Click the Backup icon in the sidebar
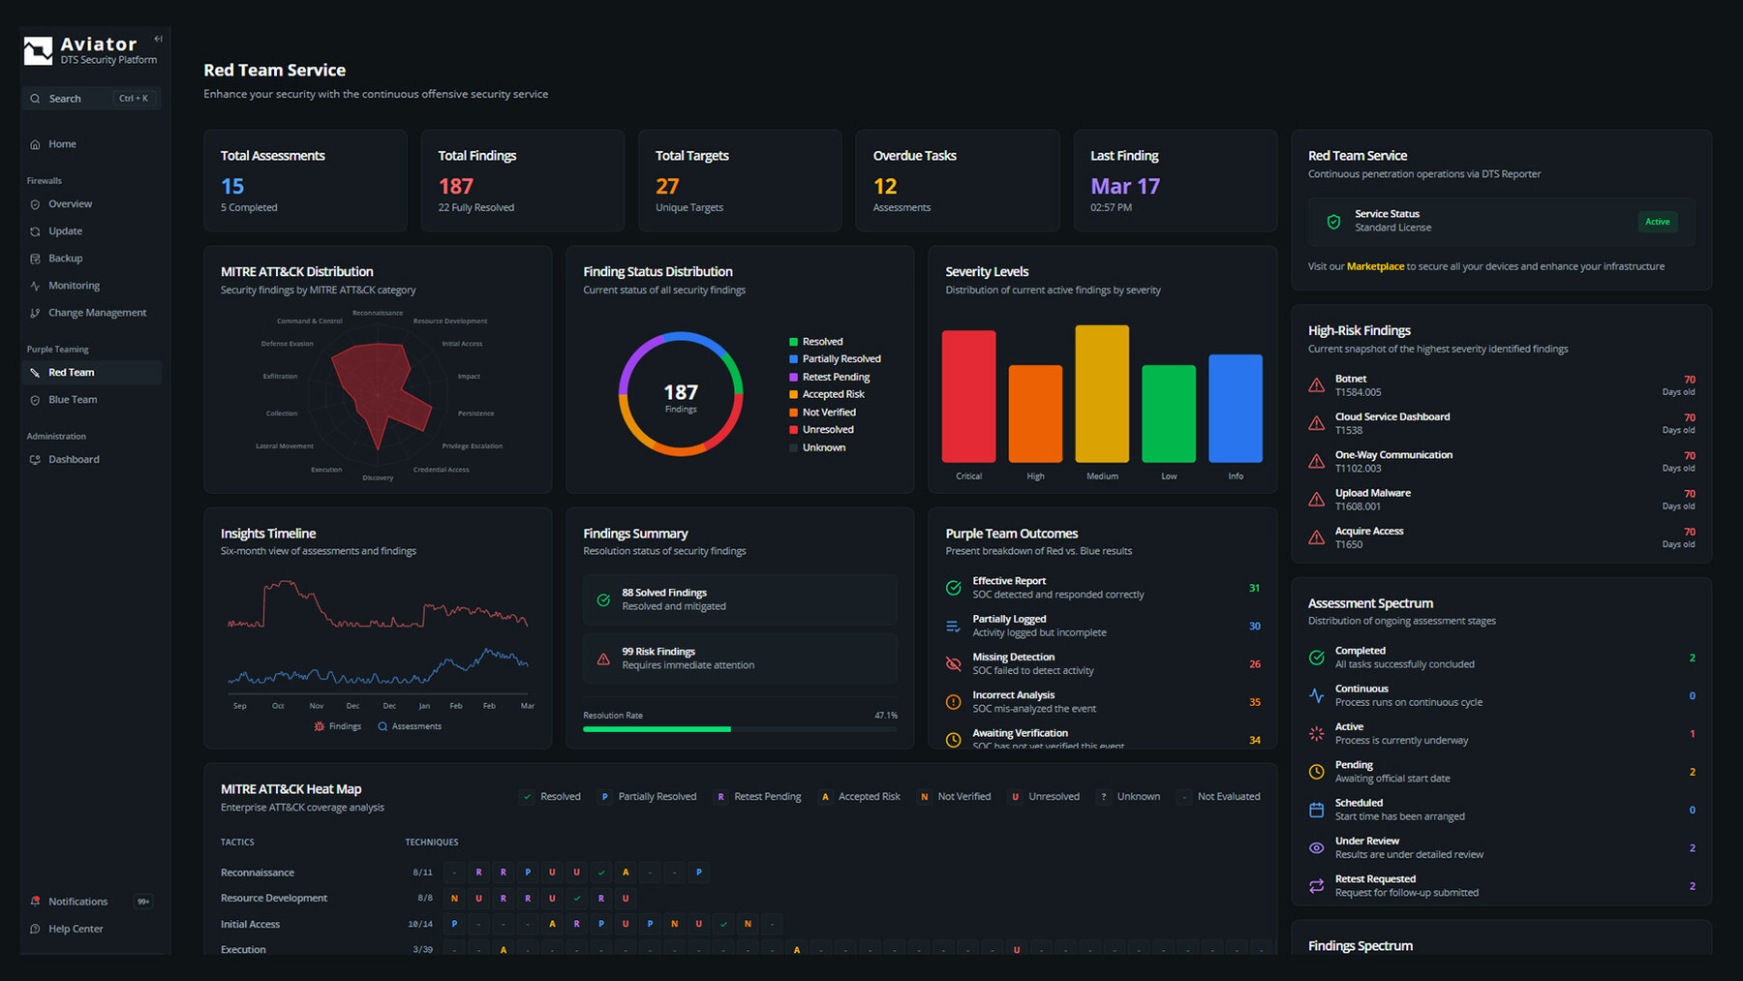 [x=35, y=259]
